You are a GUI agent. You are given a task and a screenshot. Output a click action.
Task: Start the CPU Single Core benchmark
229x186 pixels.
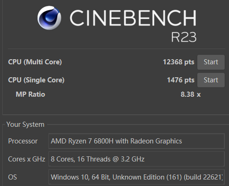click(211, 80)
